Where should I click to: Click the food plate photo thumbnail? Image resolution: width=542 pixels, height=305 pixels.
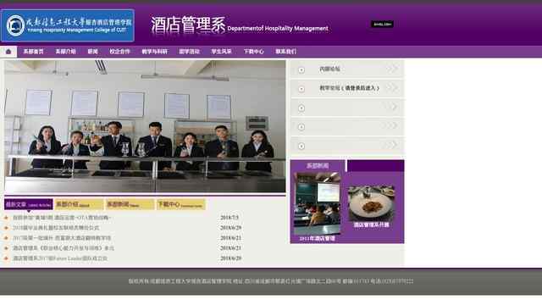click(371, 203)
